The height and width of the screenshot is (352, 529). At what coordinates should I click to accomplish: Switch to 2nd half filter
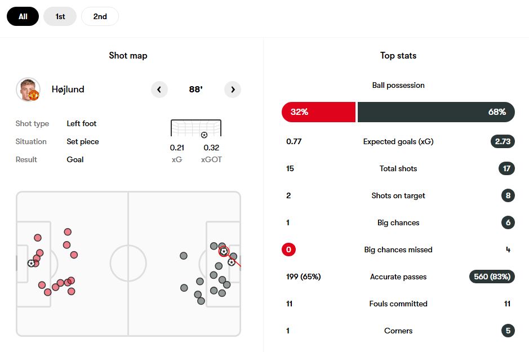(100, 16)
